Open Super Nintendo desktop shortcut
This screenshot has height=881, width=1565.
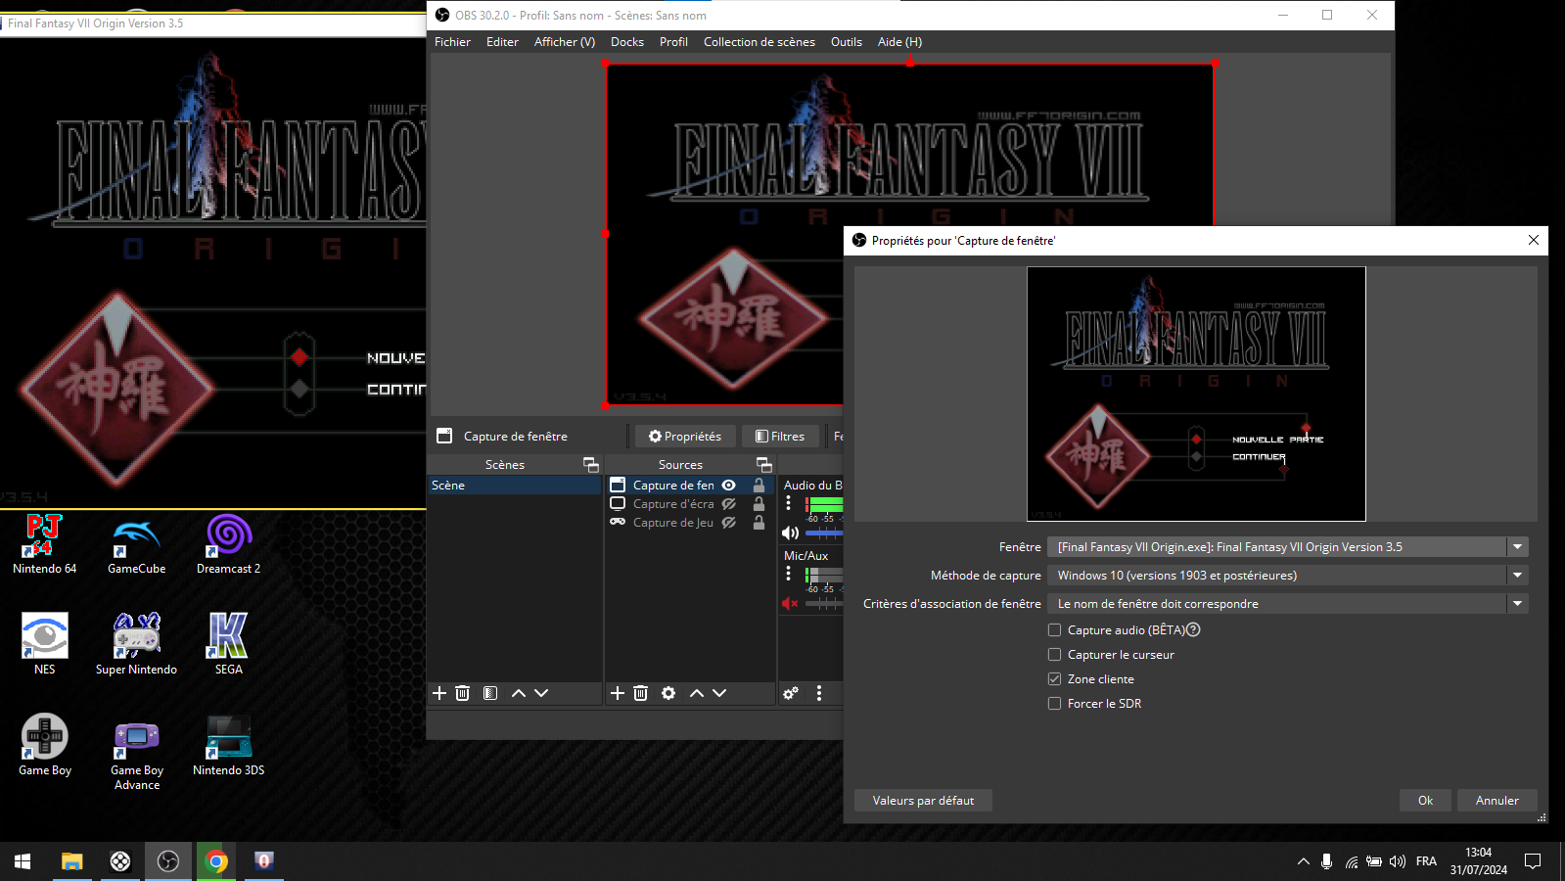136,644
